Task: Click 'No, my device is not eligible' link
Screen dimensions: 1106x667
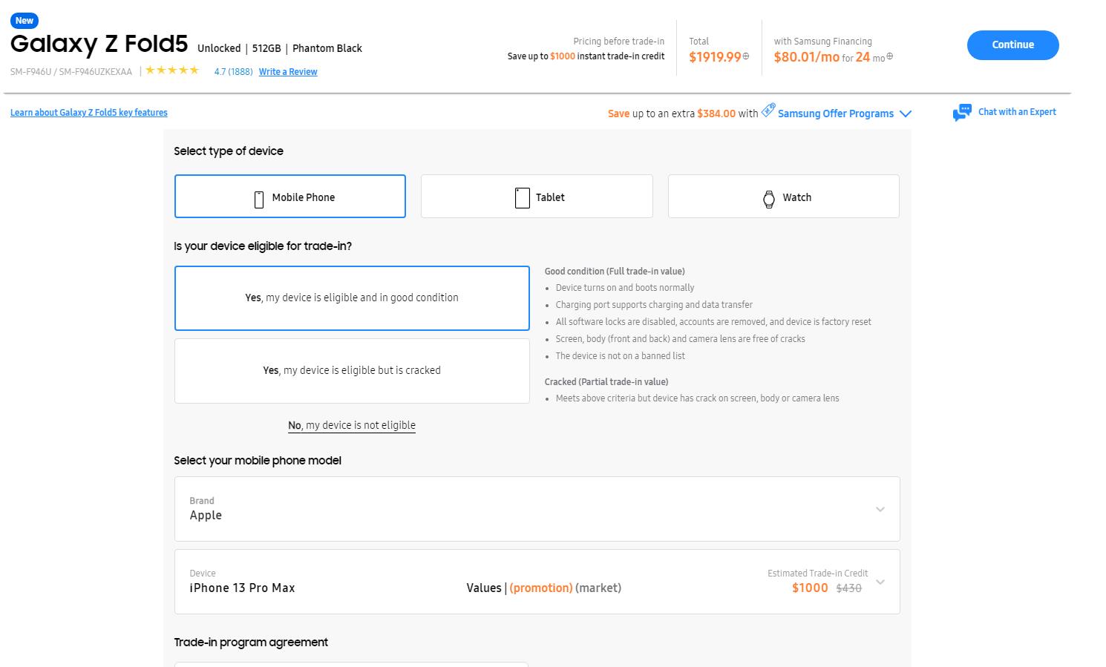Action: pyautogui.click(x=352, y=425)
